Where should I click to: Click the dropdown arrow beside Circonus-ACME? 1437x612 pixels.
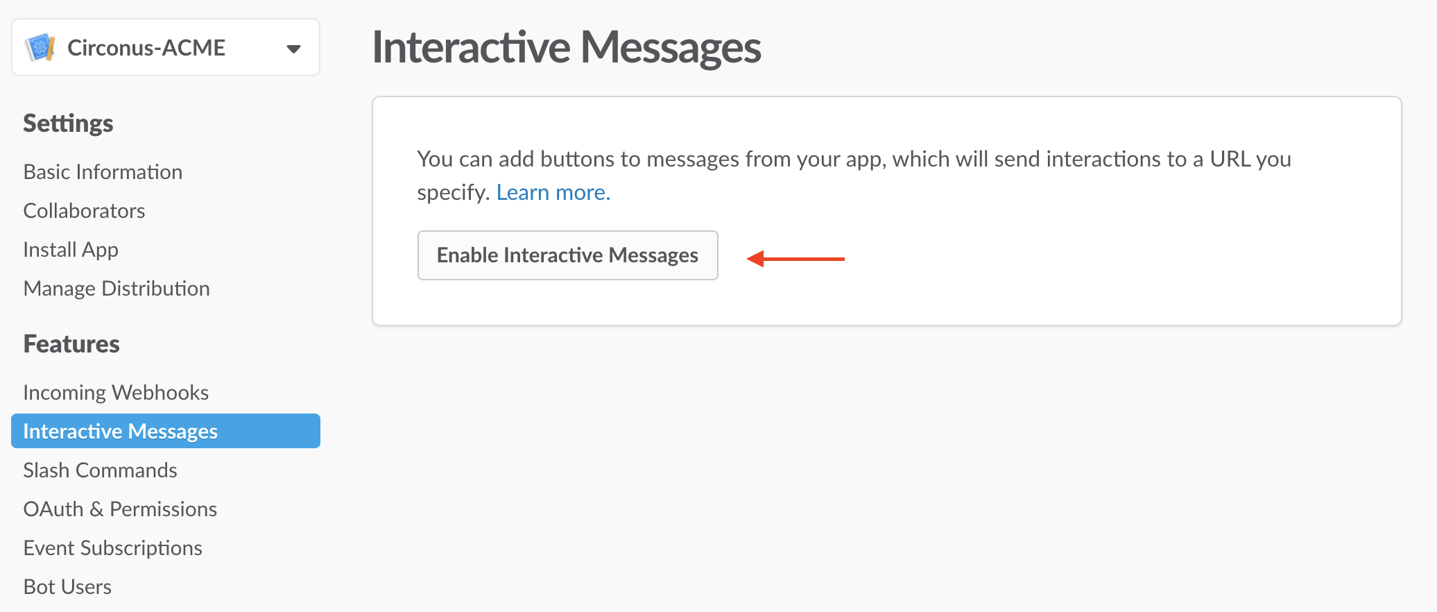click(294, 48)
